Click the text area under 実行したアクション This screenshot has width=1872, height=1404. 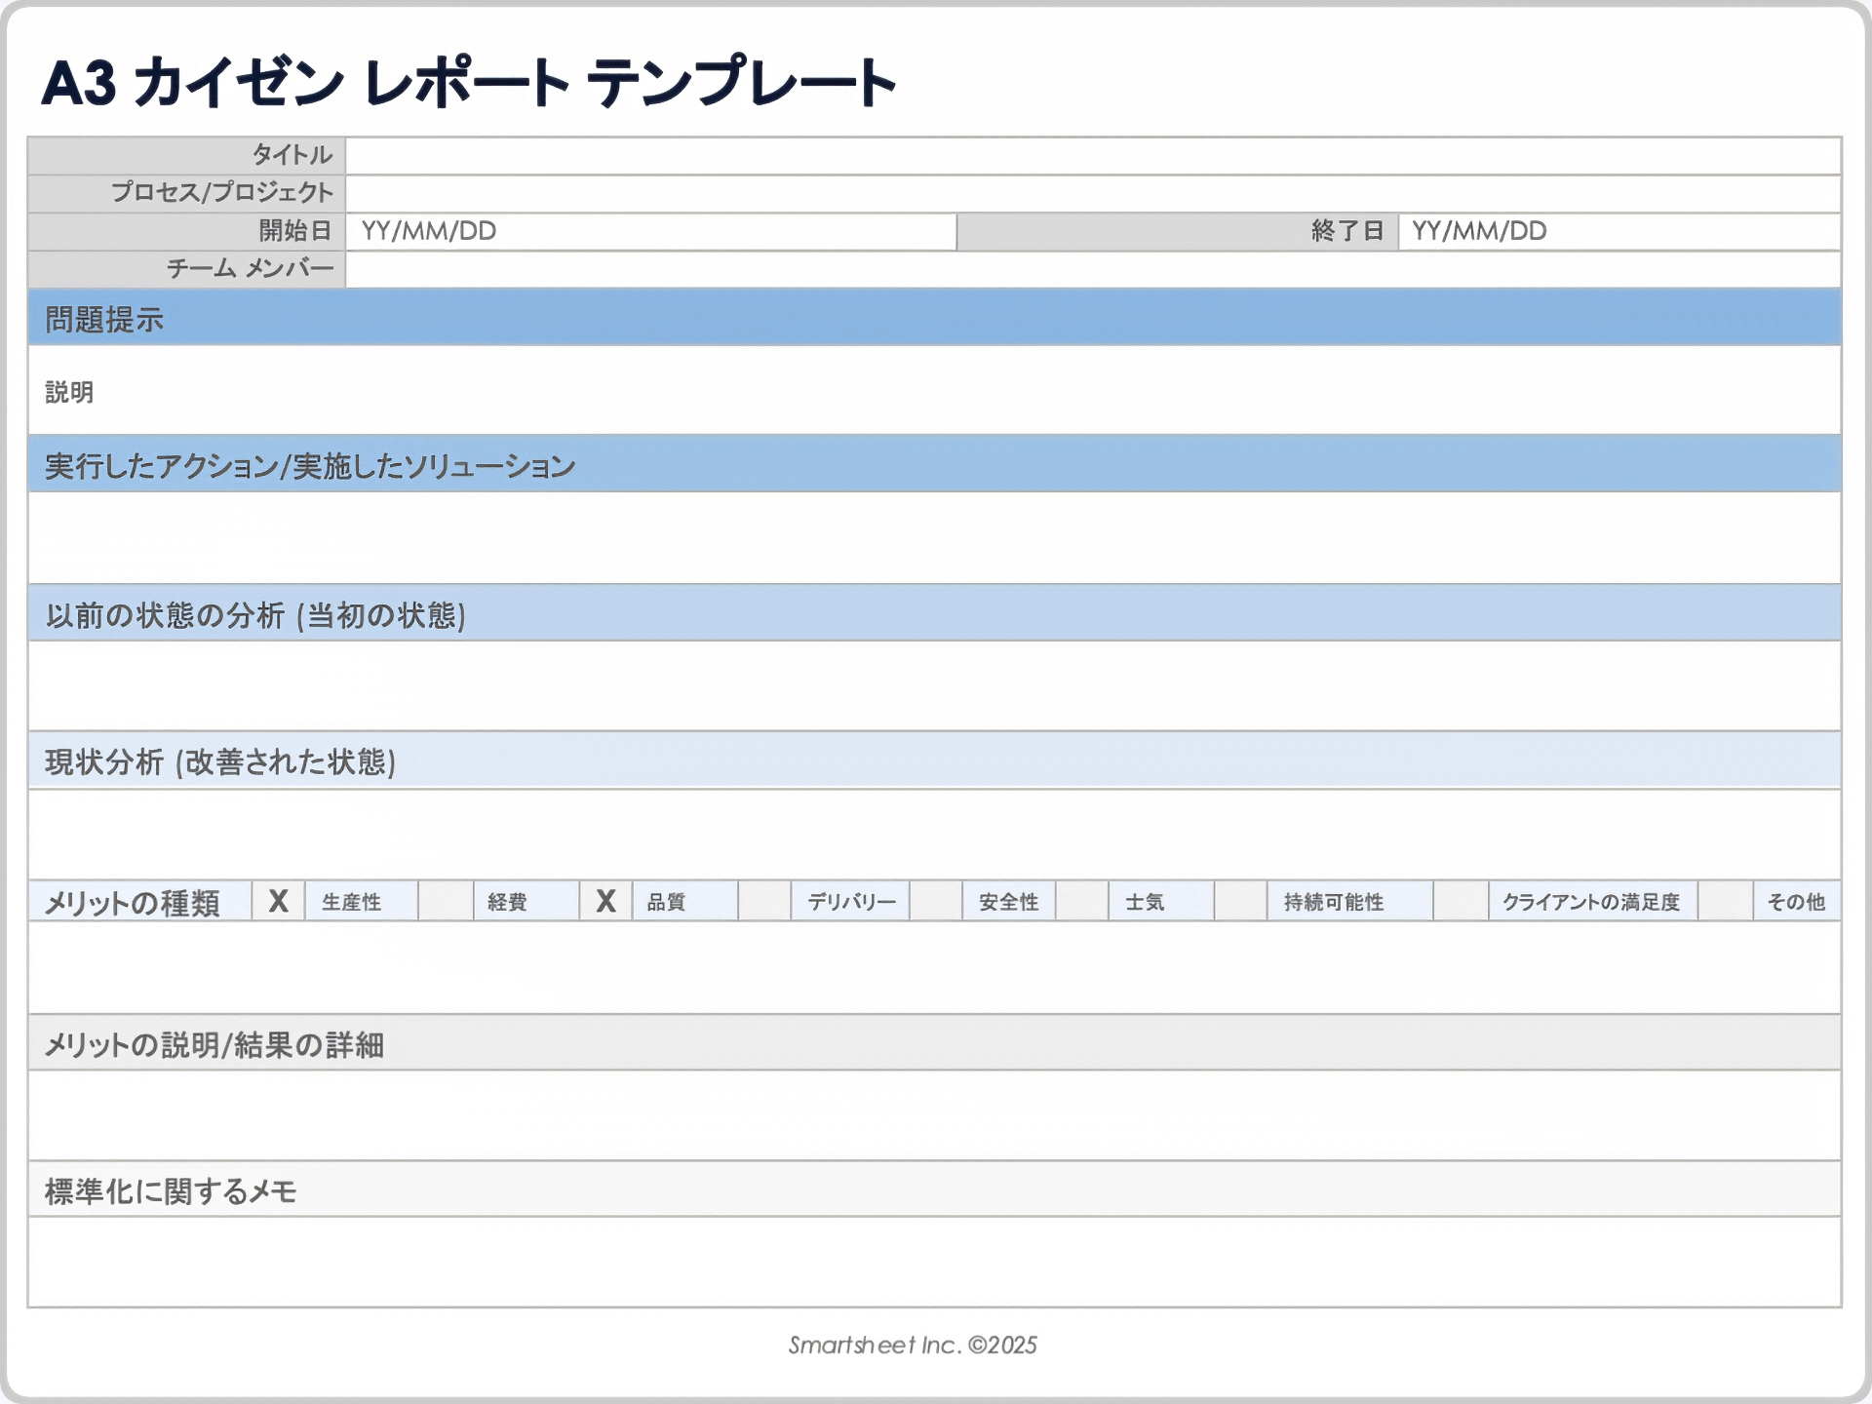[934, 537]
